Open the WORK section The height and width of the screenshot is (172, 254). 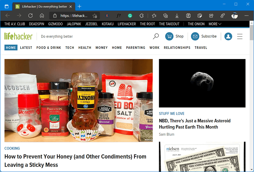pos(154,48)
